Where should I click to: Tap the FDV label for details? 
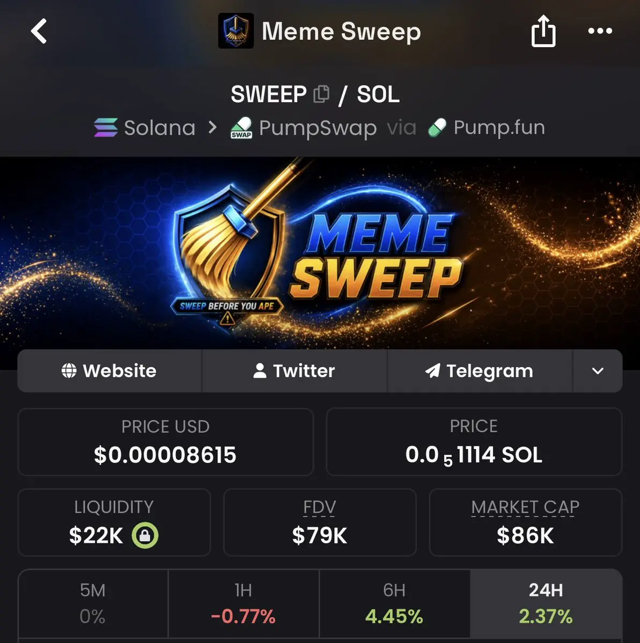(x=320, y=507)
